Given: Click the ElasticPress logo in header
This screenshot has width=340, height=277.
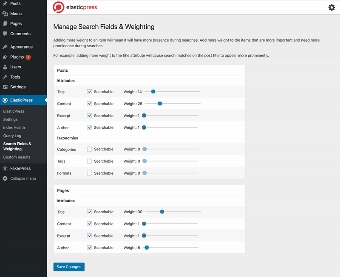Looking at the screenshot, I should tap(75, 7).
